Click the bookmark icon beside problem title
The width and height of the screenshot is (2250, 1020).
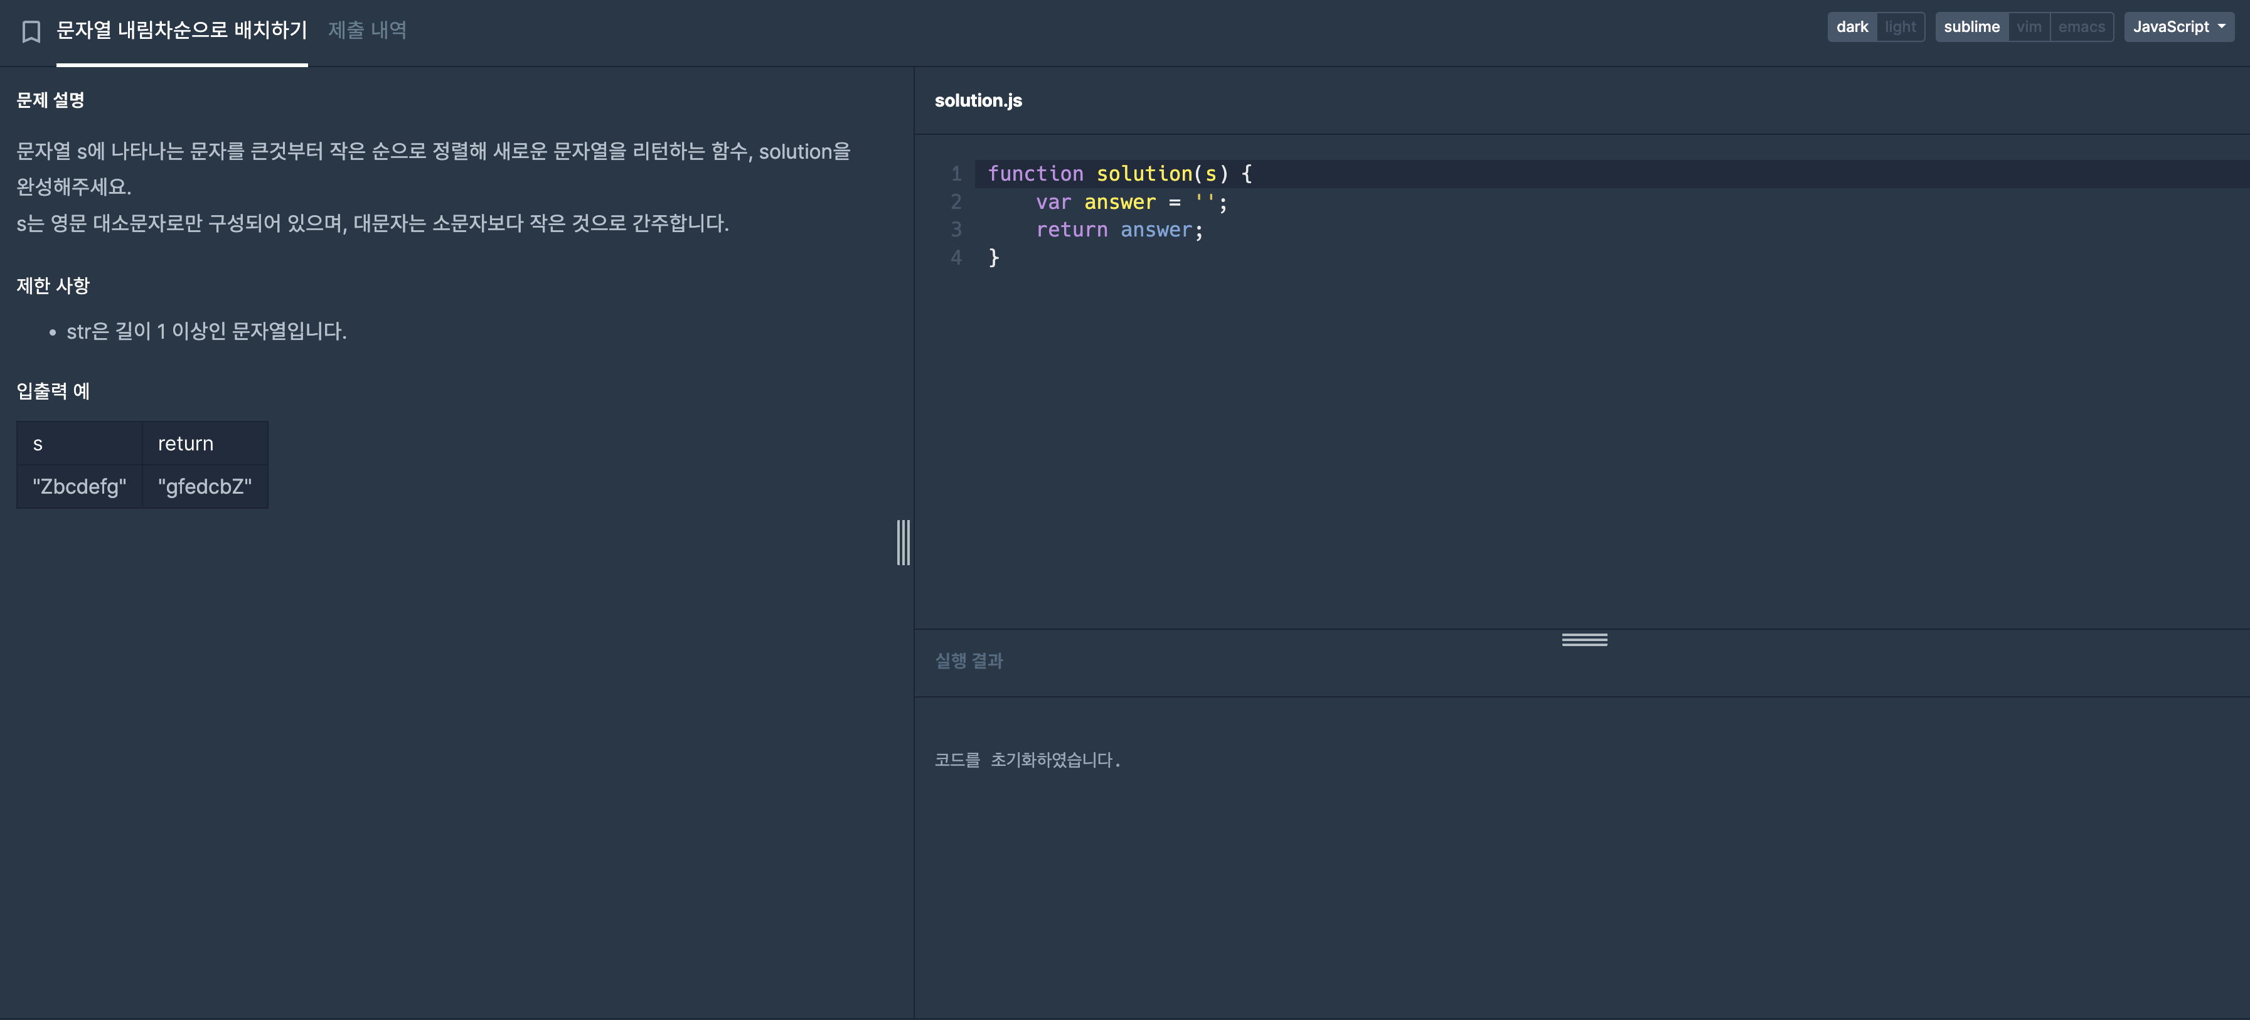(31, 31)
